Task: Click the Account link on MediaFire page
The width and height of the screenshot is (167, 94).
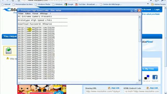Action: click(x=147, y=9)
